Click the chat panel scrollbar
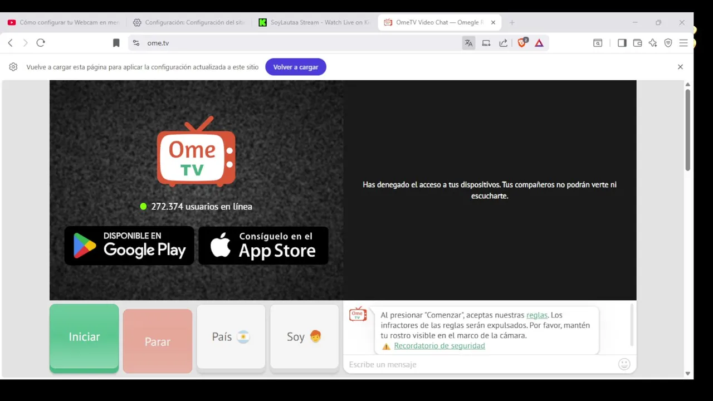 (x=632, y=325)
